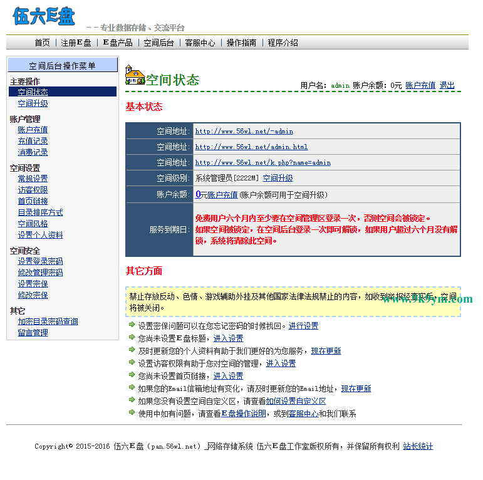Open 充值记录 in the sidebar
The image size is (483, 480).
point(33,141)
